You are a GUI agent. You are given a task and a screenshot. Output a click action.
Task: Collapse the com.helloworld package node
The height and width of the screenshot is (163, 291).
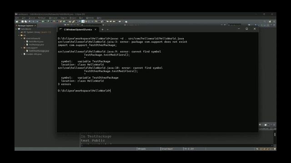(x=22, y=38)
